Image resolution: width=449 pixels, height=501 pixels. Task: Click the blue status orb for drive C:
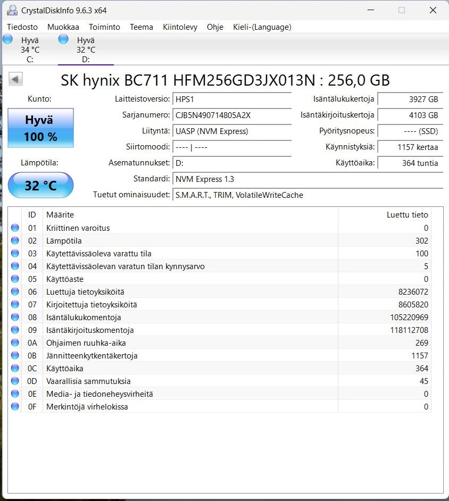[x=7, y=39]
